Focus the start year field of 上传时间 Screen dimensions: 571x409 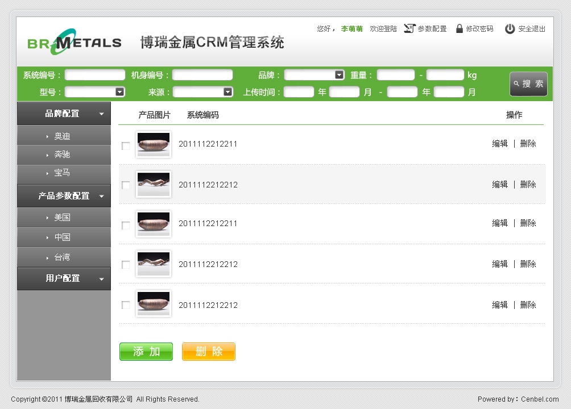click(x=299, y=91)
